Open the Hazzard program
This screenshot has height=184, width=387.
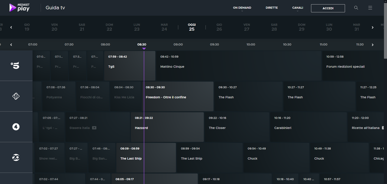167,127
